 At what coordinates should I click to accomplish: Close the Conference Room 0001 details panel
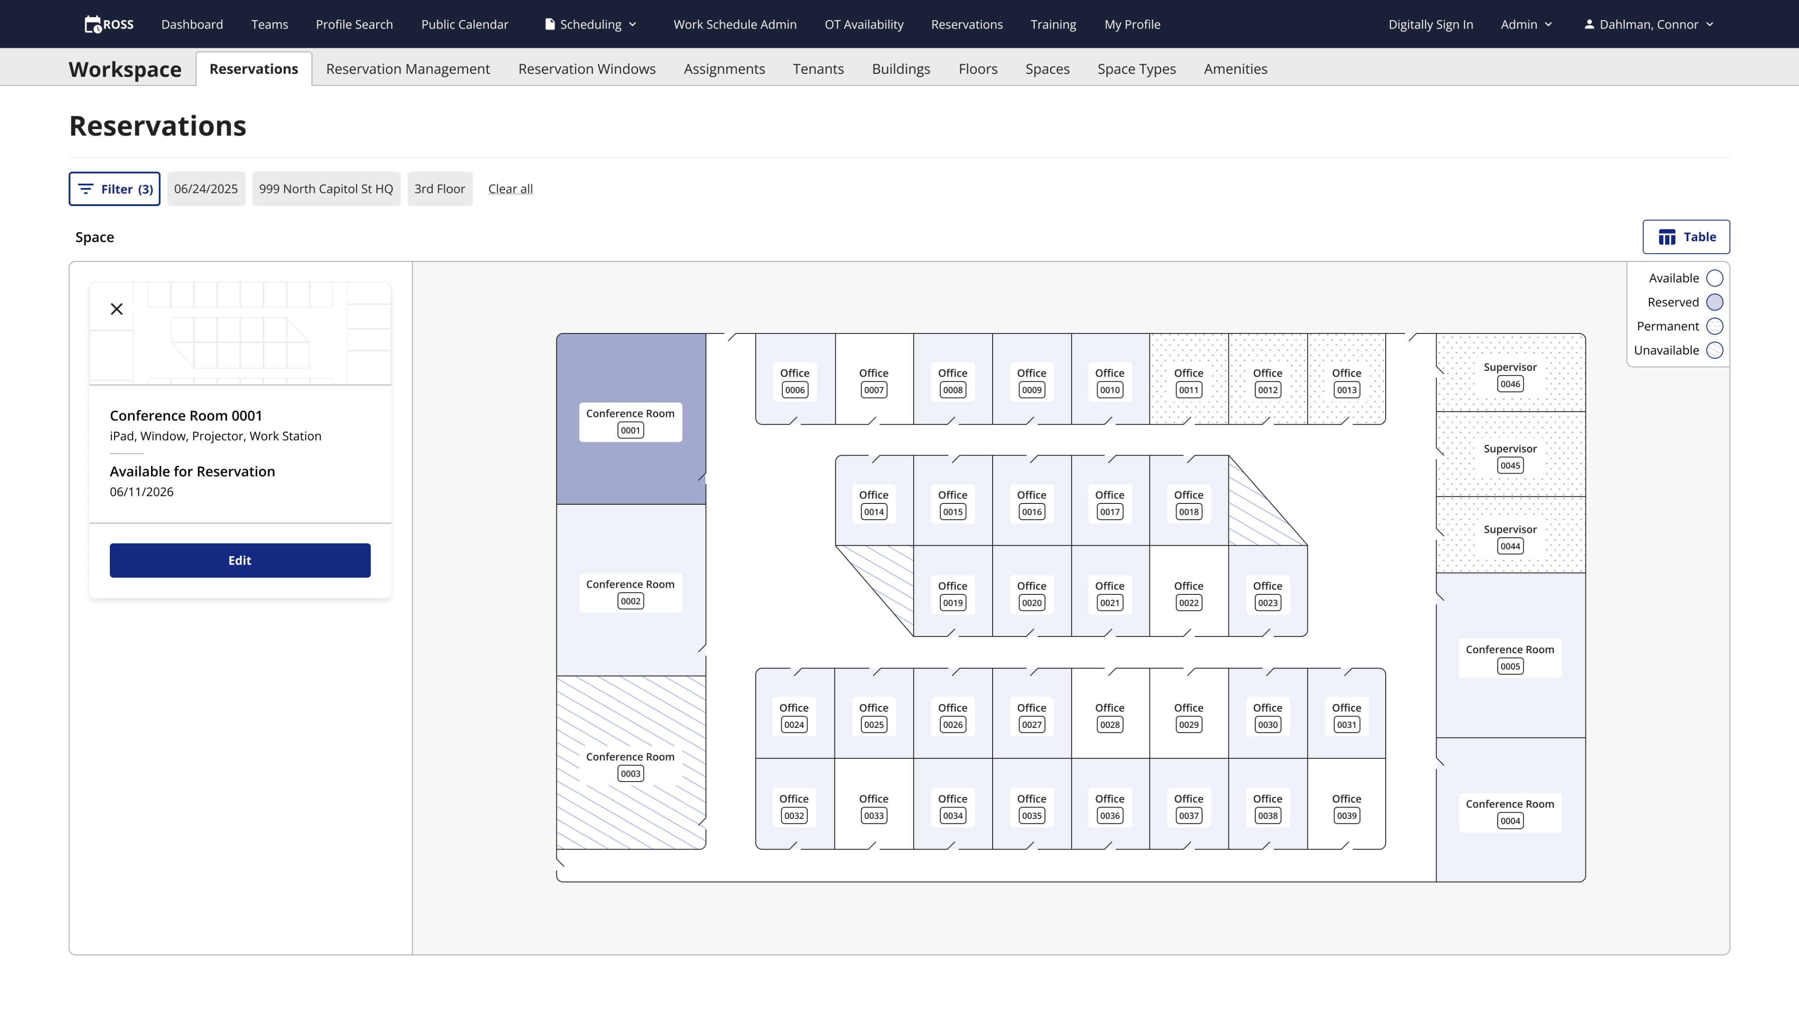117,309
